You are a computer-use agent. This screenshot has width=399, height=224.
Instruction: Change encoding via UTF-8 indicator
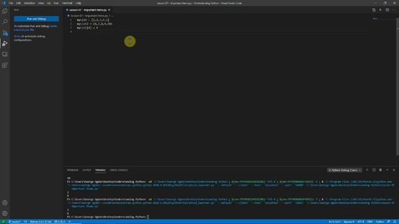(360, 222)
